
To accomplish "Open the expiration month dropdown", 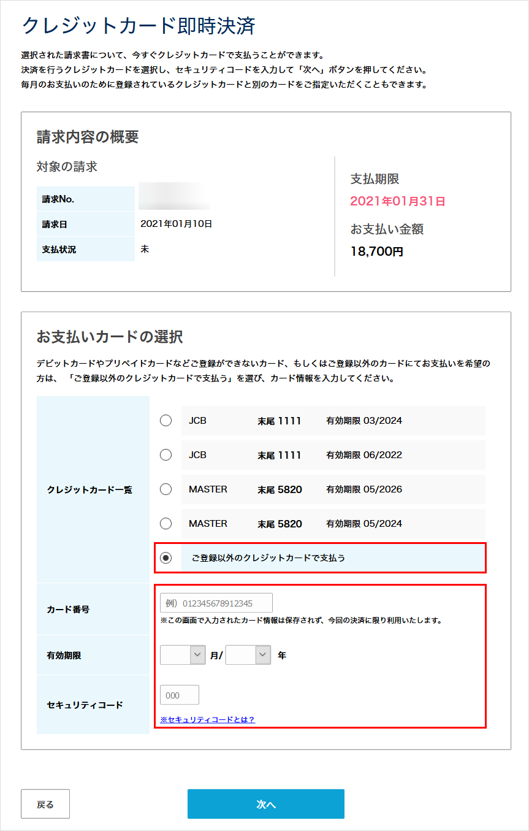I will coord(182,654).
